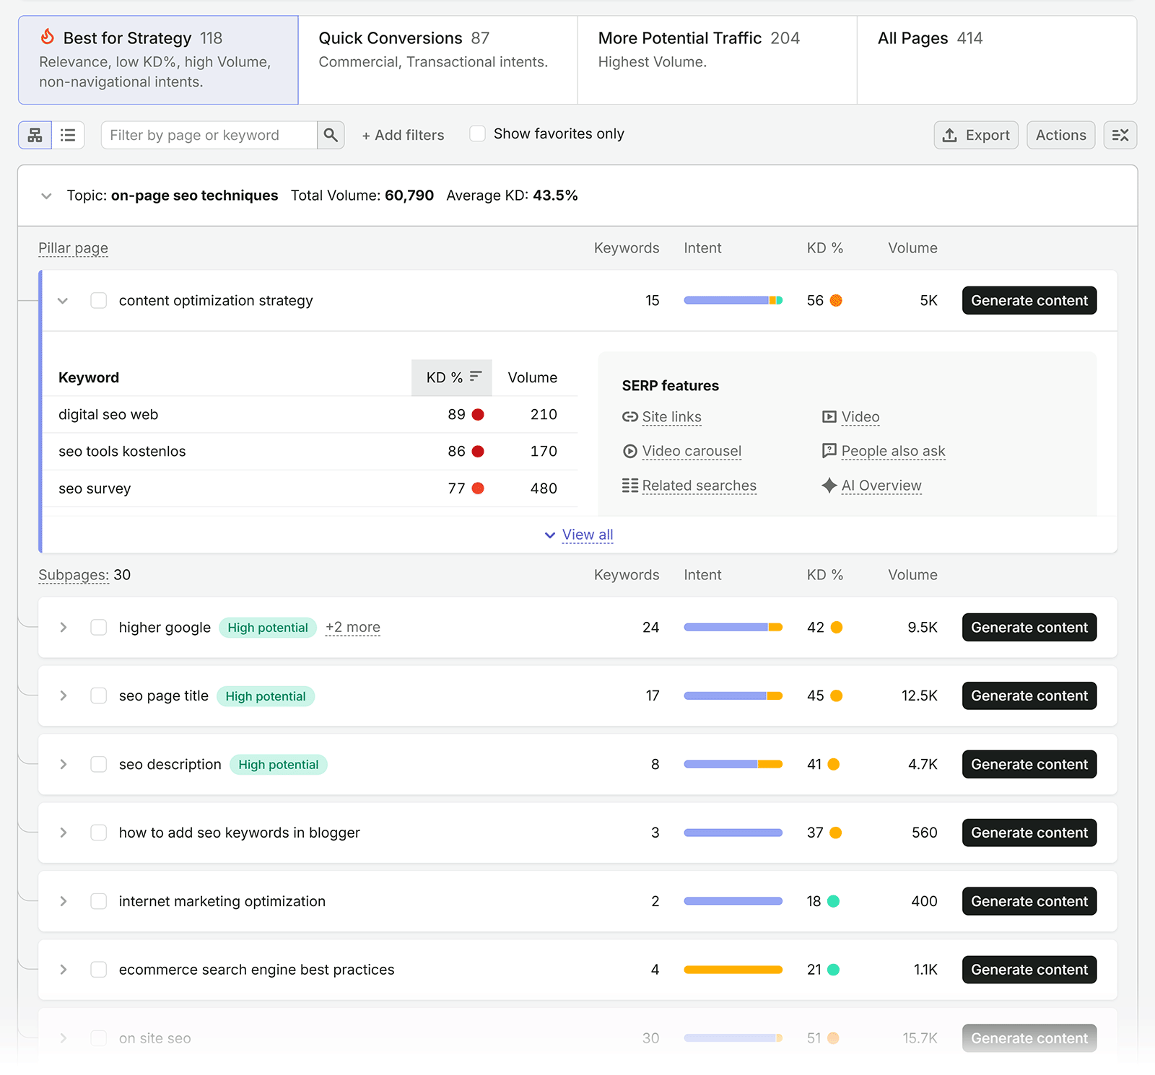The height and width of the screenshot is (1075, 1155).
Task: Click the magnifier search icon
Action: point(331,135)
